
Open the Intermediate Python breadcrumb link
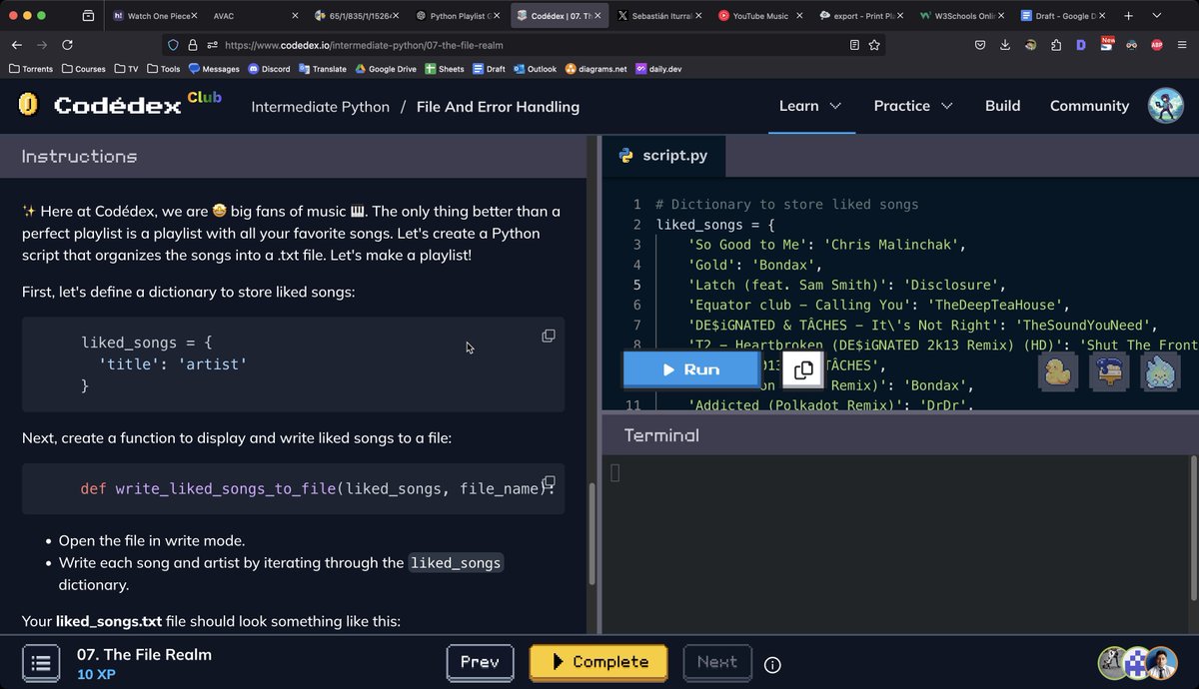pyautogui.click(x=321, y=106)
